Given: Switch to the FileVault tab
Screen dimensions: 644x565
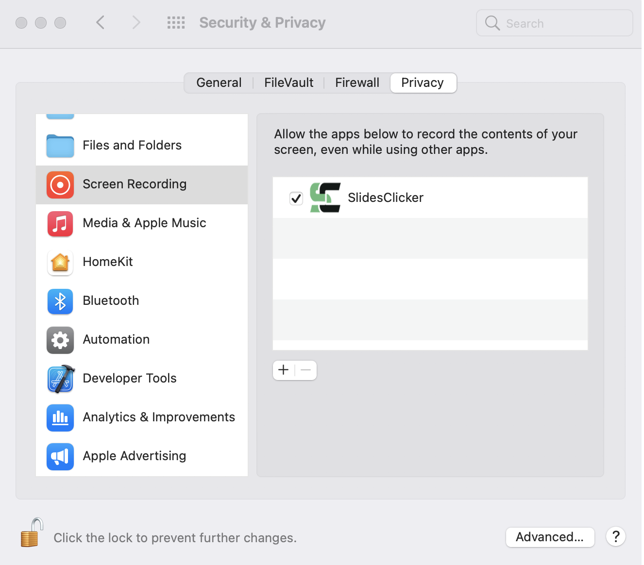Looking at the screenshot, I should pyautogui.click(x=289, y=83).
